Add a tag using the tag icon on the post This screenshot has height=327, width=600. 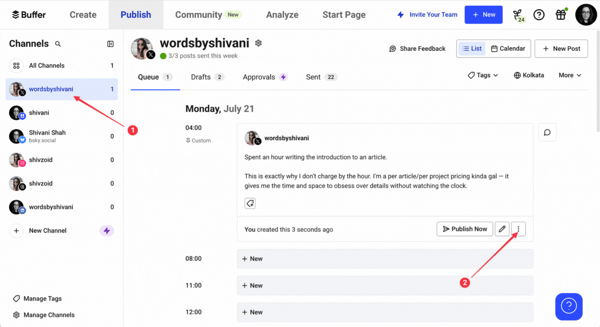pos(250,203)
